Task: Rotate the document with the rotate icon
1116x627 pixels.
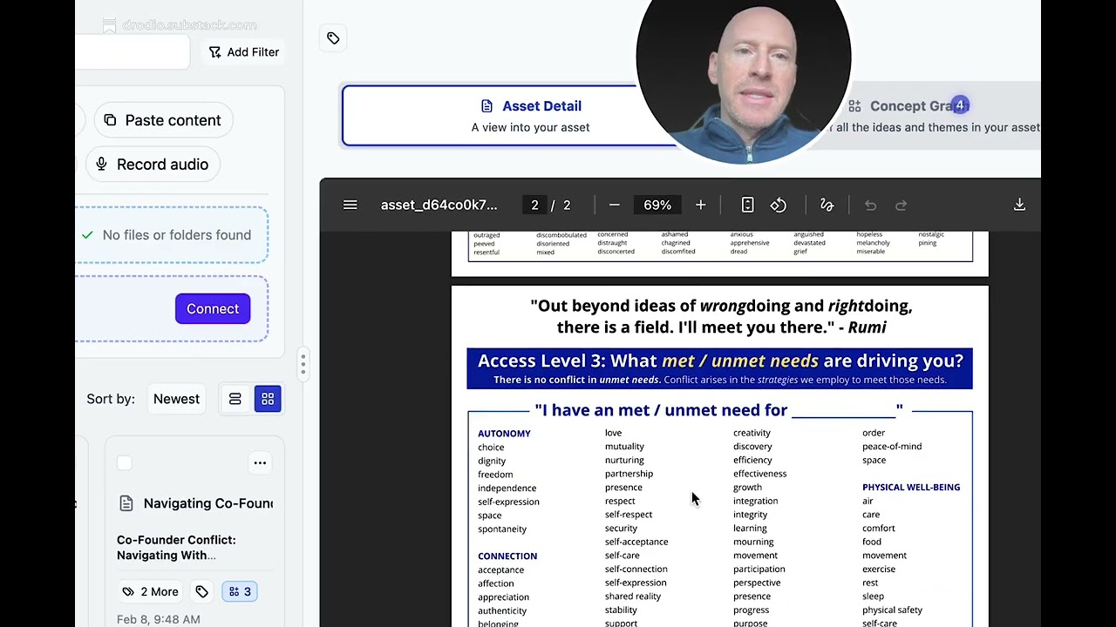Action: click(x=779, y=206)
